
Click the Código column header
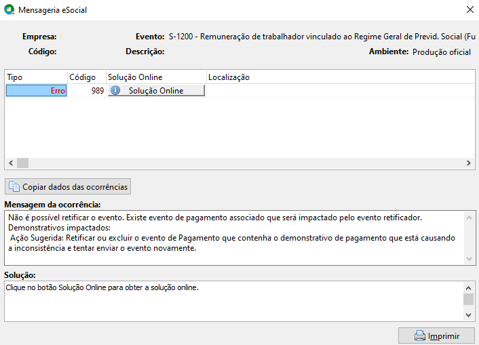pyautogui.click(x=87, y=77)
